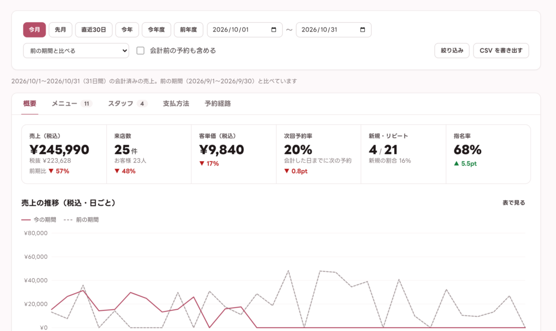Click the ¥9,840 客単価 value
556x331 pixels.
(x=222, y=150)
